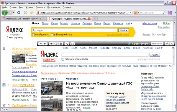Image resolution: width=177 pixels, height=112 pixels.
Task: Click the CoolPreviews email envelope icon
Action: [73, 44]
